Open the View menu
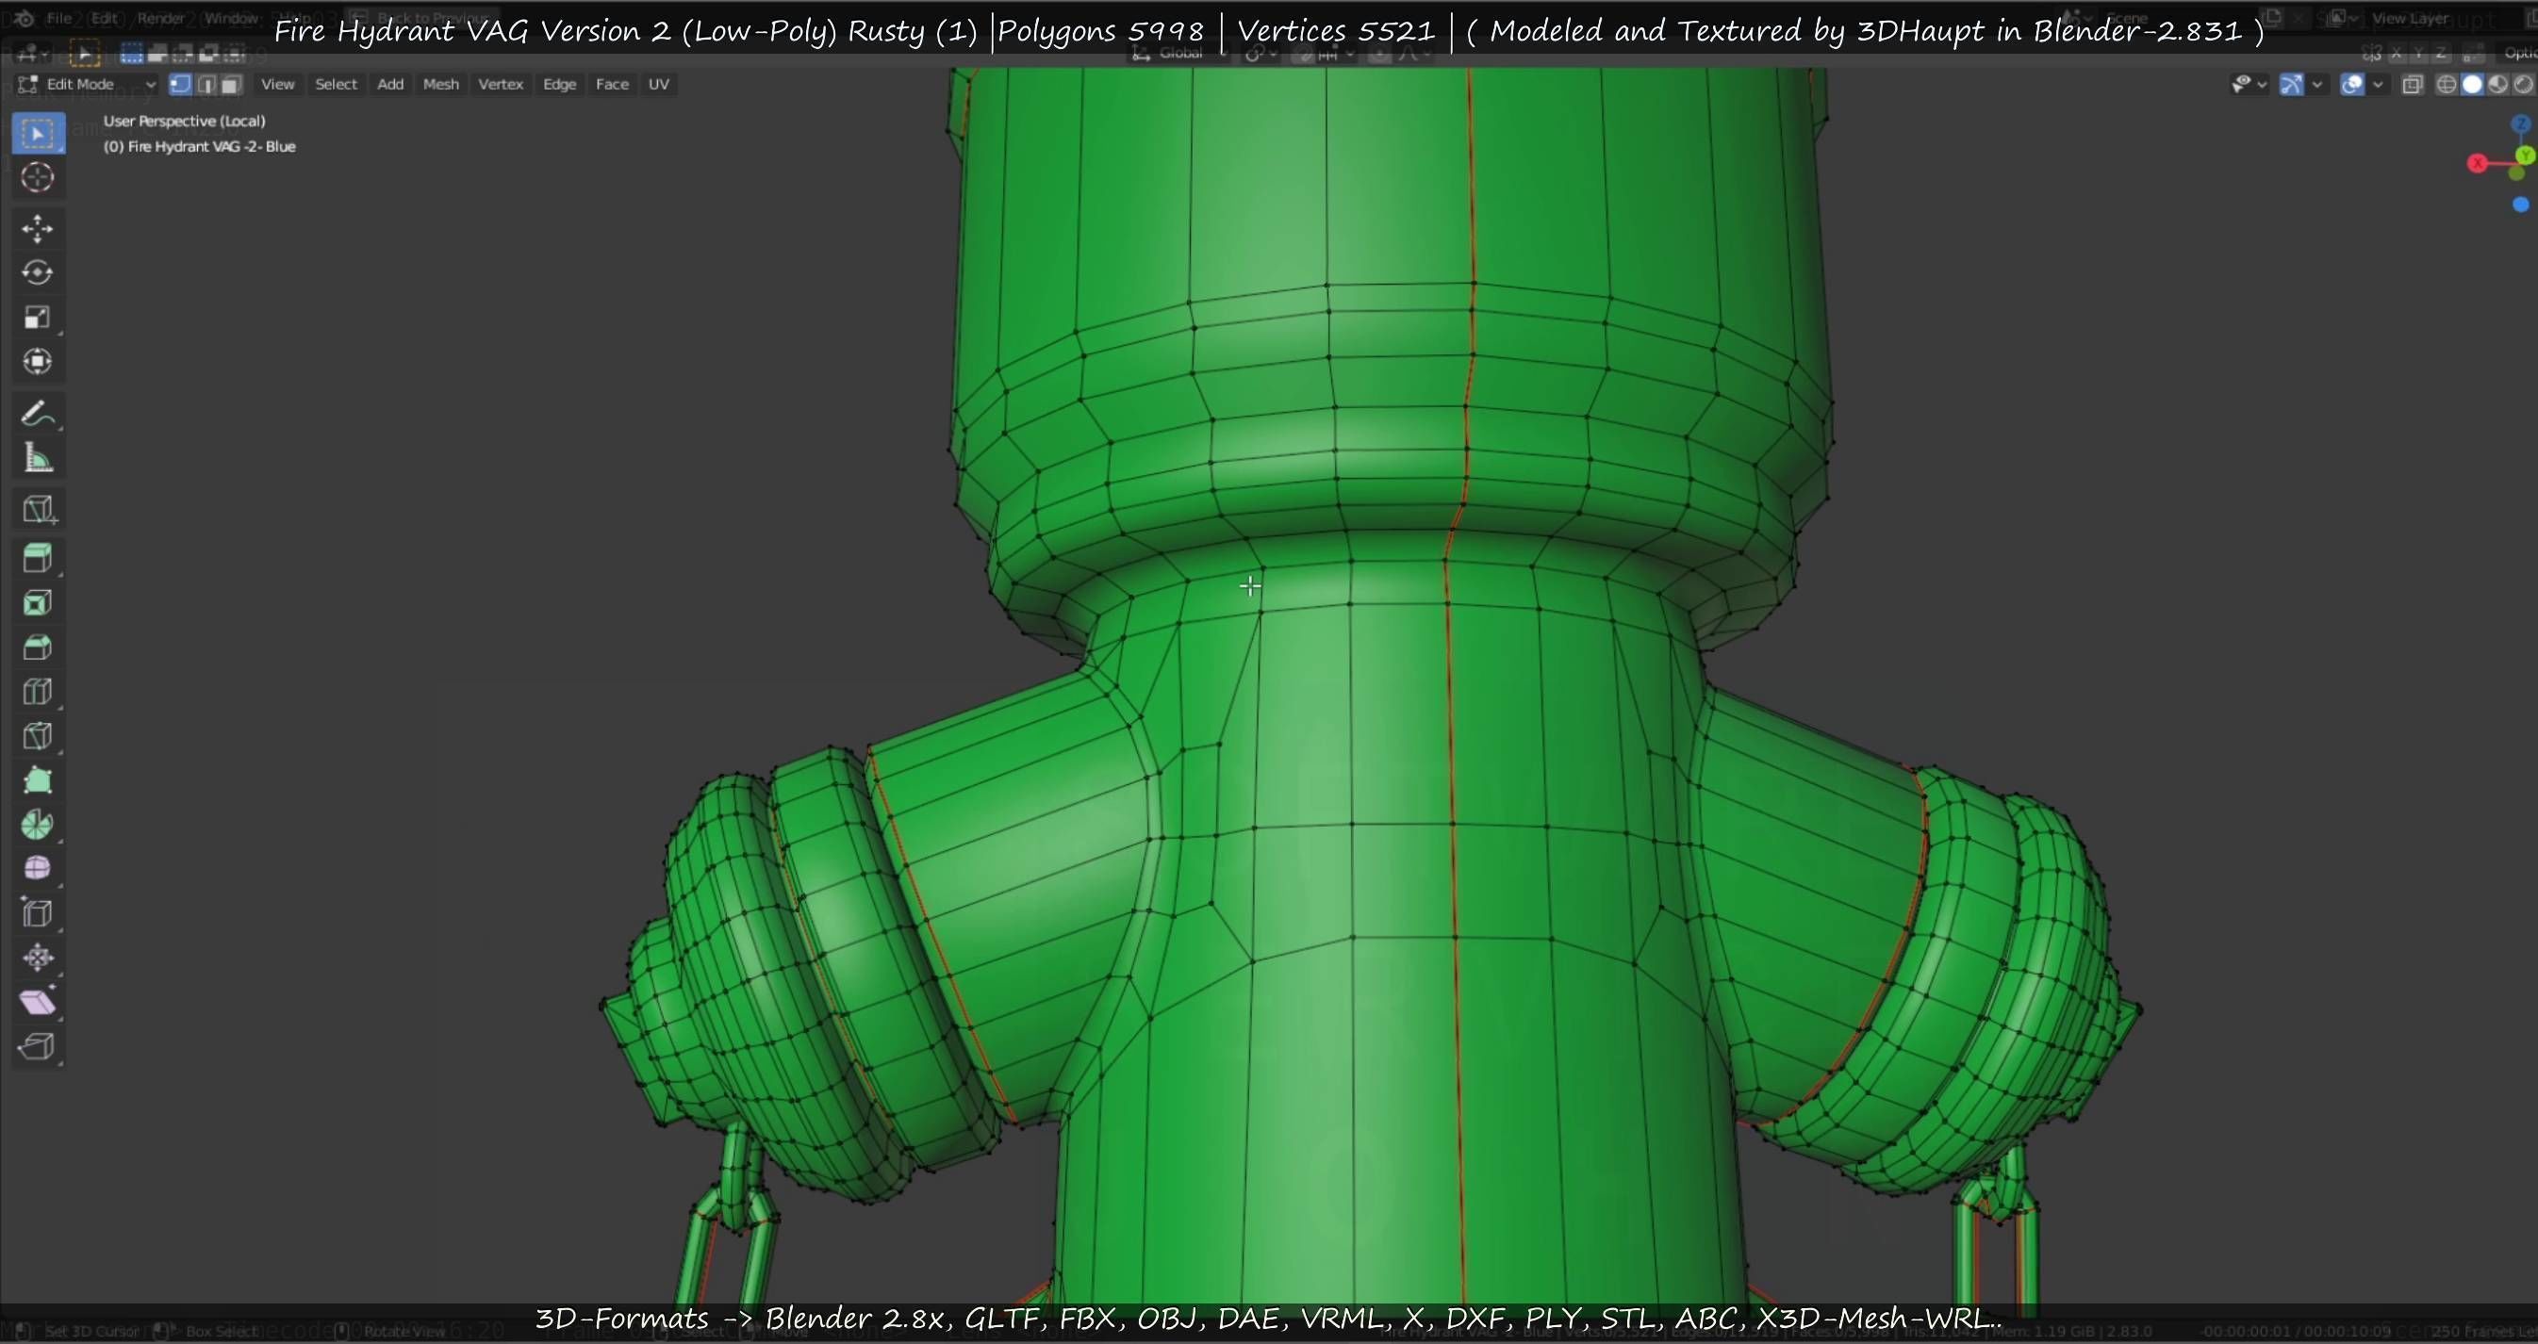 pyautogui.click(x=278, y=85)
